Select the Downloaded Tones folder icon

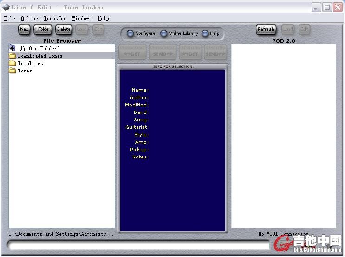coord(13,56)
